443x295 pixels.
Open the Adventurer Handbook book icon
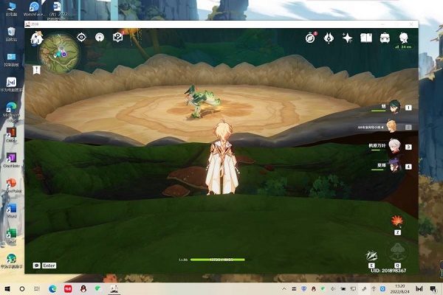tap(366, 38)
